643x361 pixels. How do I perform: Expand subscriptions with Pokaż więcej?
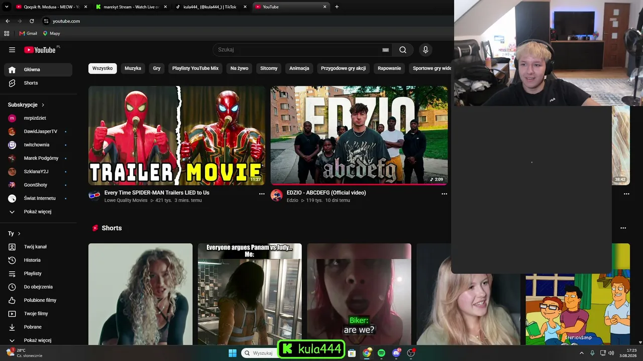[x=38, y=212]
